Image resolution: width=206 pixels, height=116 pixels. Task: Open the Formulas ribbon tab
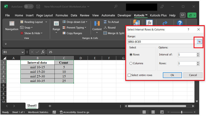pos(62,15)
